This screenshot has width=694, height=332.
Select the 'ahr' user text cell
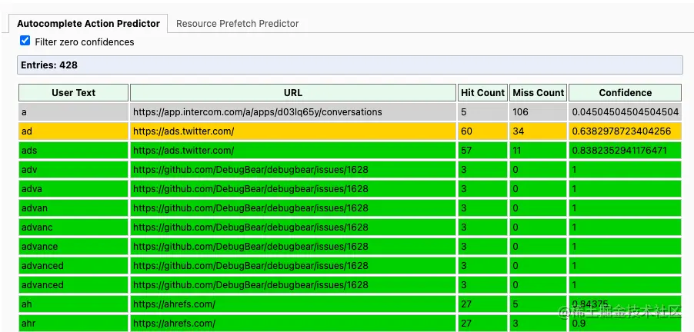(x=73, y=323)
